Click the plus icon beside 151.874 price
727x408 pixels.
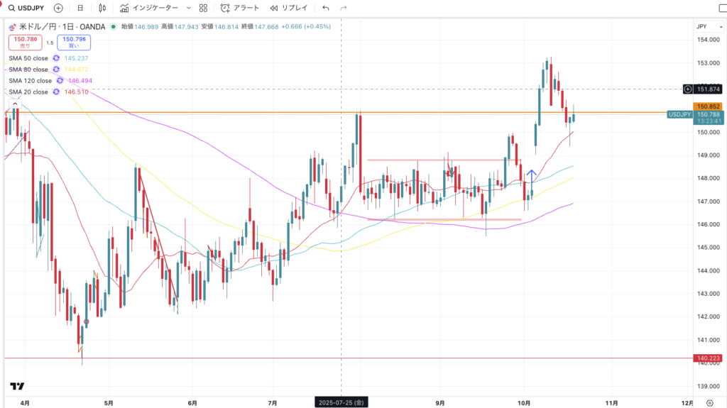[687, 89]
